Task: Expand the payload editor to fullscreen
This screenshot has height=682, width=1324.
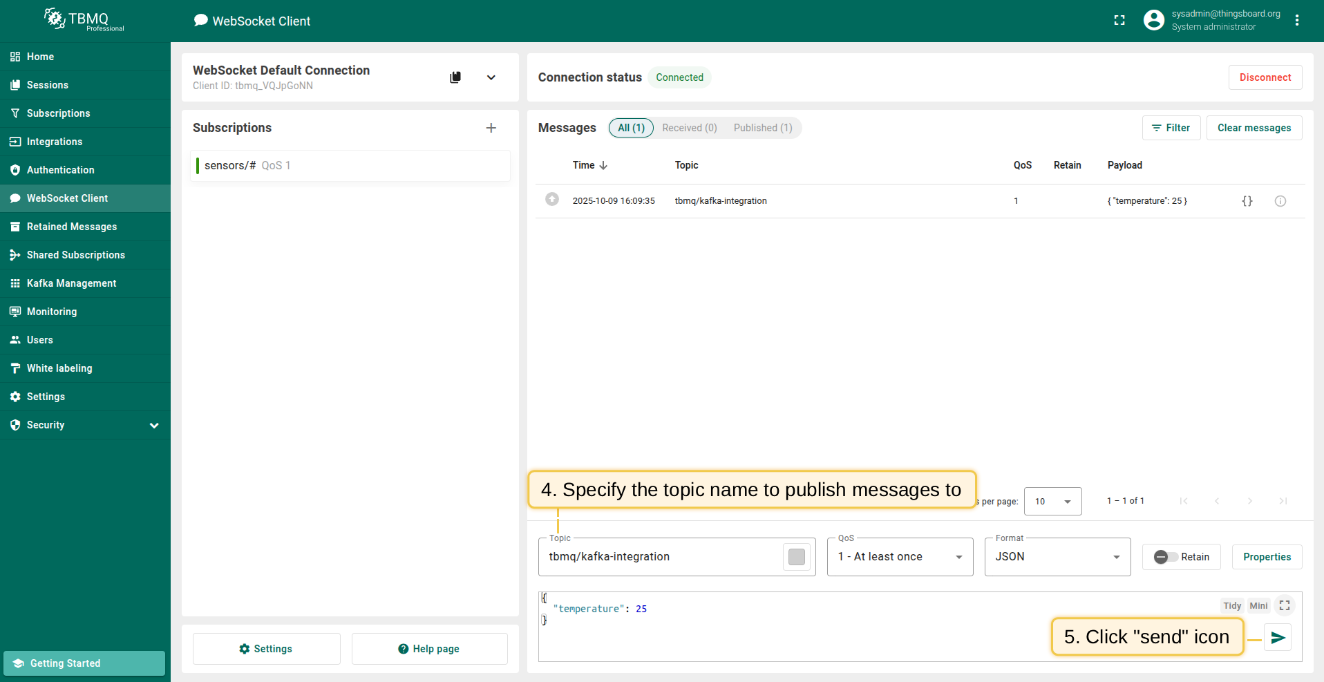Action: pyautogui.click(x=1285, y=605)
